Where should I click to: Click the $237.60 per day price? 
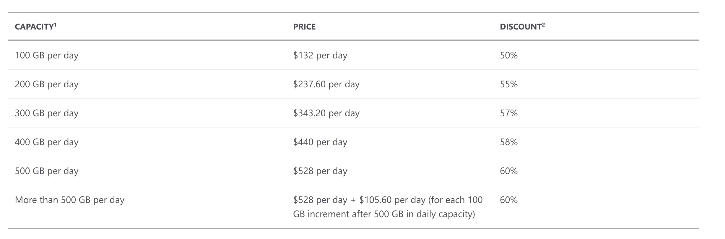326,84
